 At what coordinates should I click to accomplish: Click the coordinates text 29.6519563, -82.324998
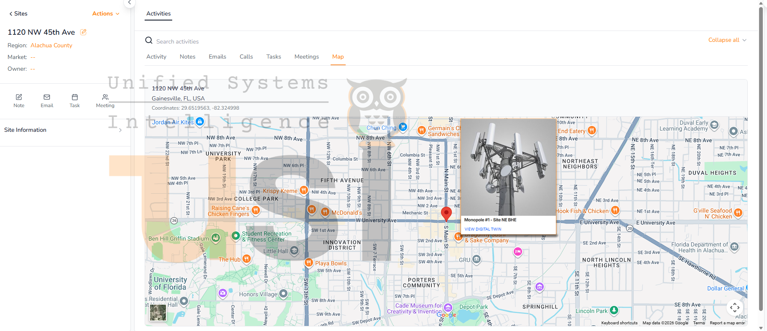pyautogui.click(x=210, y=108)
